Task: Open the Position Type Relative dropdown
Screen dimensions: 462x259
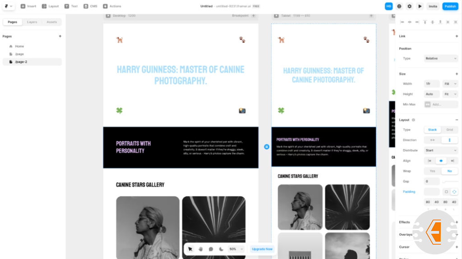Action: (441, 59)
